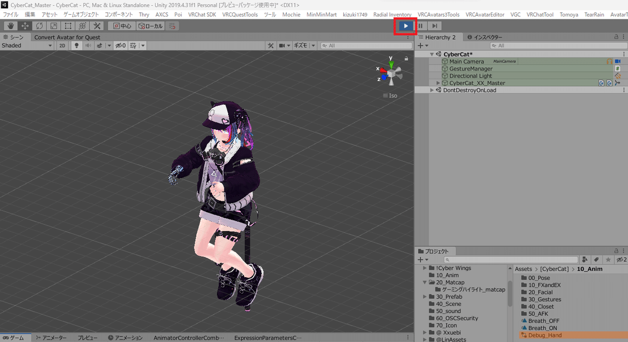Open the Hierarchy create plus dropdown
The width and height of the screenshot is (628, 342).
coord(422,45)
